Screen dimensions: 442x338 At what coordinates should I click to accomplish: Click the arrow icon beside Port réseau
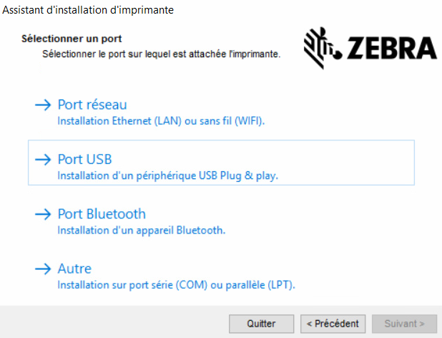pos(44,105)
